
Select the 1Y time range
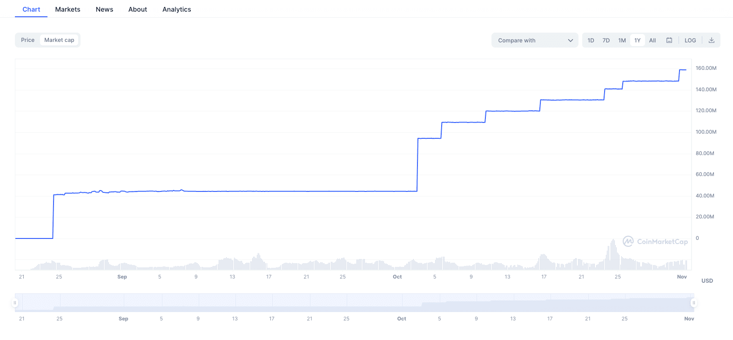point(638,41)
